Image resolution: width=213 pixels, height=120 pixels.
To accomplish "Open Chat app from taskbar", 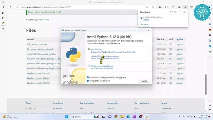I will pyautogui.click(x=110, y=117).
